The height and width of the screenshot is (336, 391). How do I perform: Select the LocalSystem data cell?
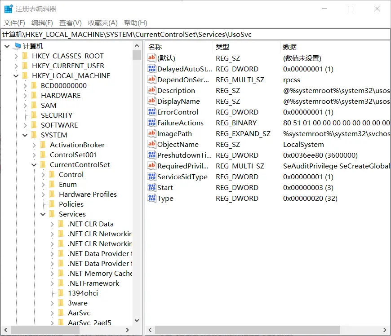[303, 144]
